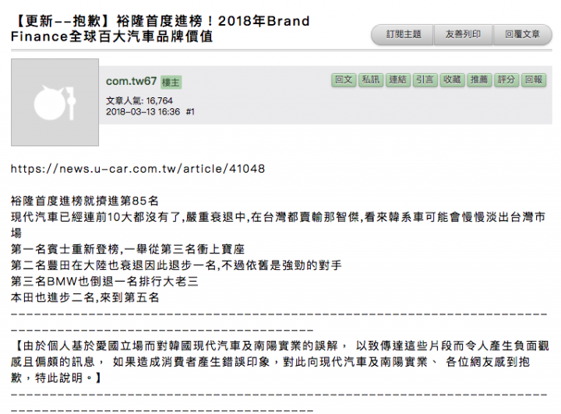This screenshot has height=414, width=561.
Task: Click the line starting 第二名豐田在大陸也衰退
Action: (176, 265)
